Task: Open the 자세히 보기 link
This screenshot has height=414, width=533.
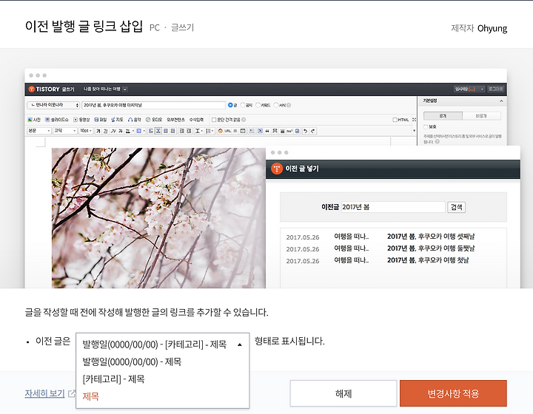Action: pyautogui.click(x=44, y=393)
